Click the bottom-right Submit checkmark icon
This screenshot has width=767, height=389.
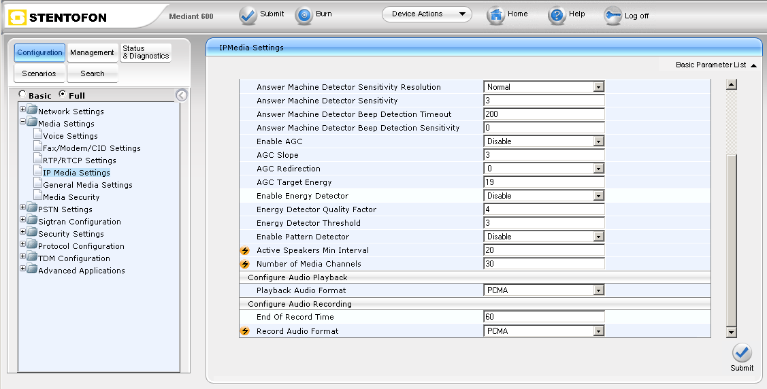tap(742, 353)
